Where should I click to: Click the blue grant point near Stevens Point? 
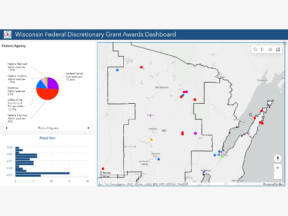(159, 159)
